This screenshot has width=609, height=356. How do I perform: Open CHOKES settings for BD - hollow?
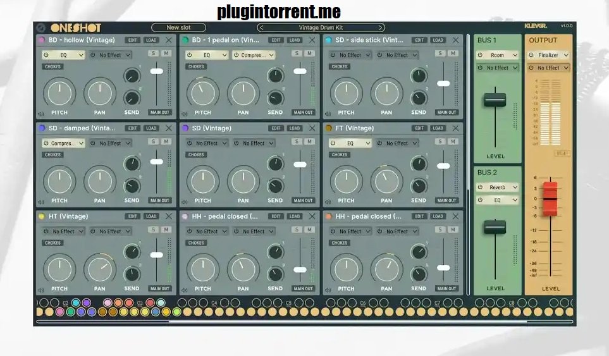coord(53,67)
